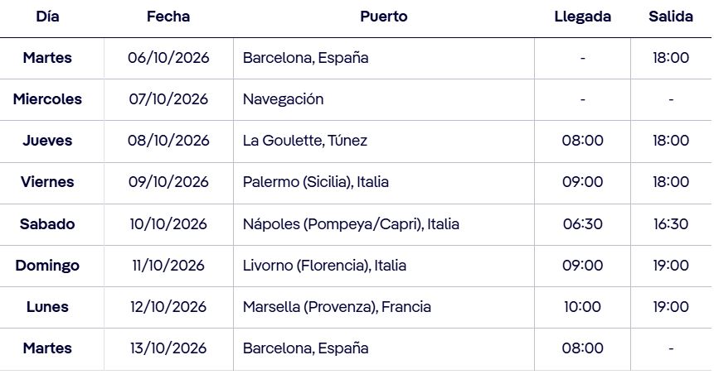
Task: Click the Fecha column header
Action: [x=168, y=17]
